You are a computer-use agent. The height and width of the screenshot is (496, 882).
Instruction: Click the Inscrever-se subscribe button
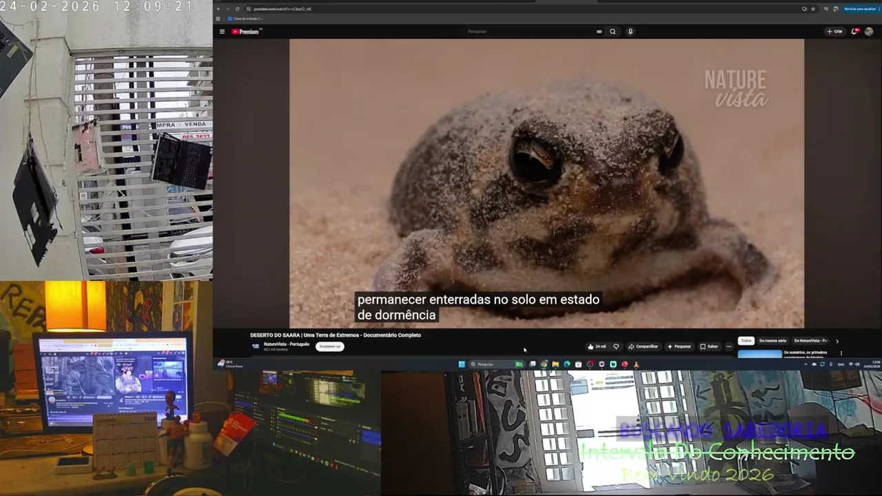coord(329,347)
